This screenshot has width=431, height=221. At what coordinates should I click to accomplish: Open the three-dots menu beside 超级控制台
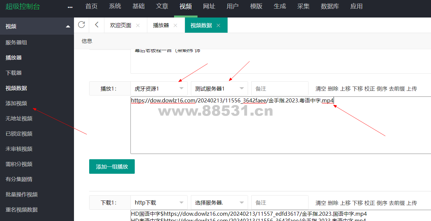tap(70, 7)
